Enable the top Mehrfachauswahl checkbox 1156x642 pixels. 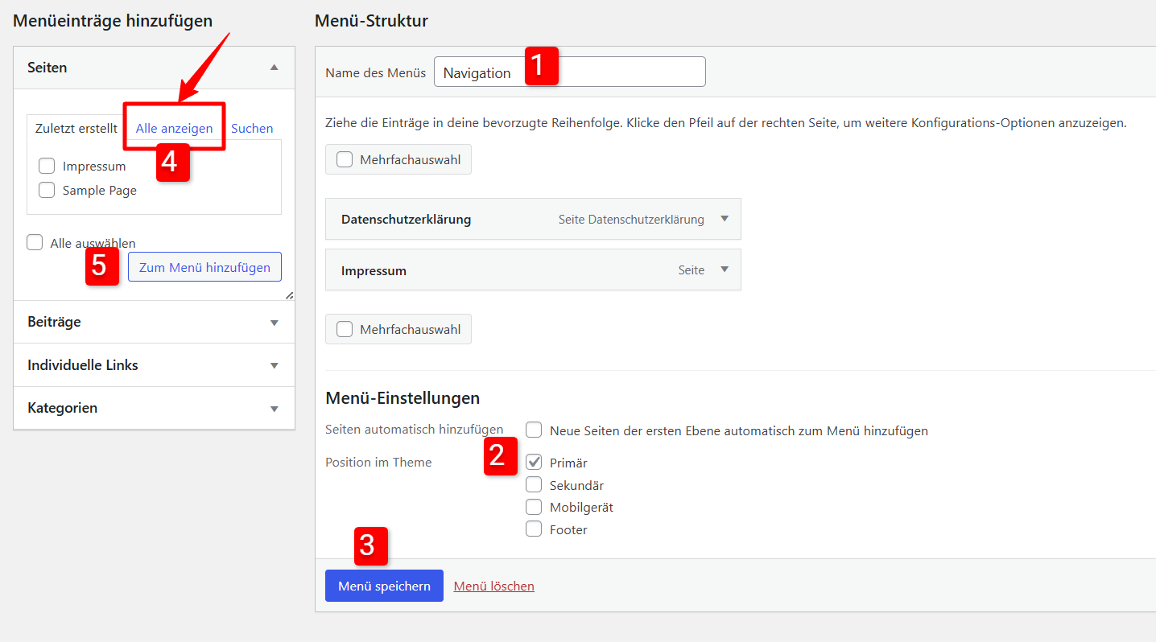pyautogui.click(x=345, y=159)
